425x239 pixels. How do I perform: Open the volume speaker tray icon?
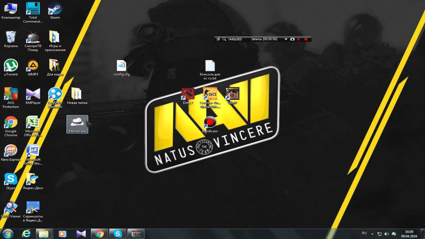386,234
